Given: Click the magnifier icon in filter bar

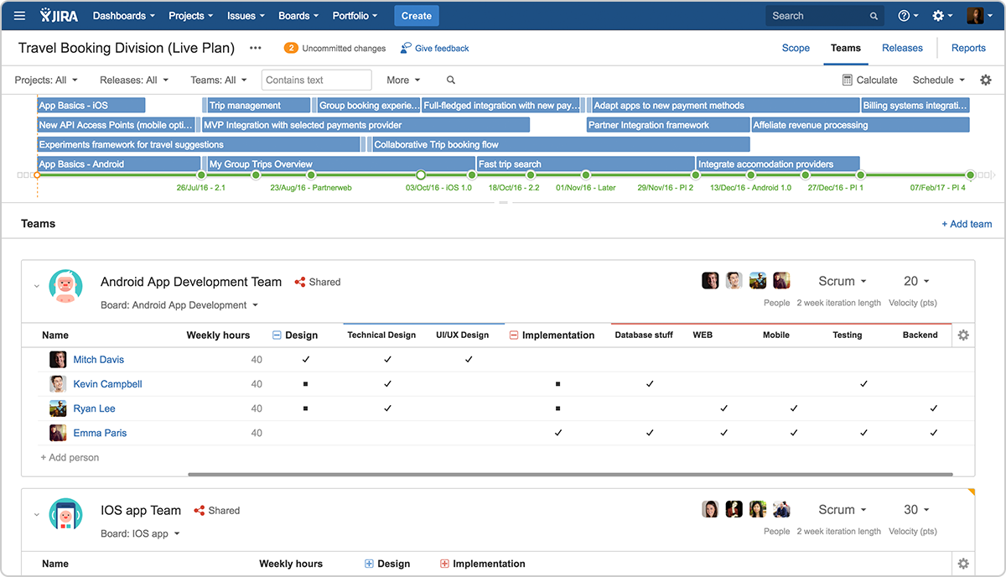Looking at the screenshot, I should click(451, 81).
